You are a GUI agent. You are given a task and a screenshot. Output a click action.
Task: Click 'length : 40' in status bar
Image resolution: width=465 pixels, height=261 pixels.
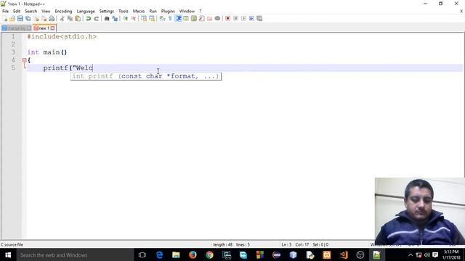coord(223,245)
